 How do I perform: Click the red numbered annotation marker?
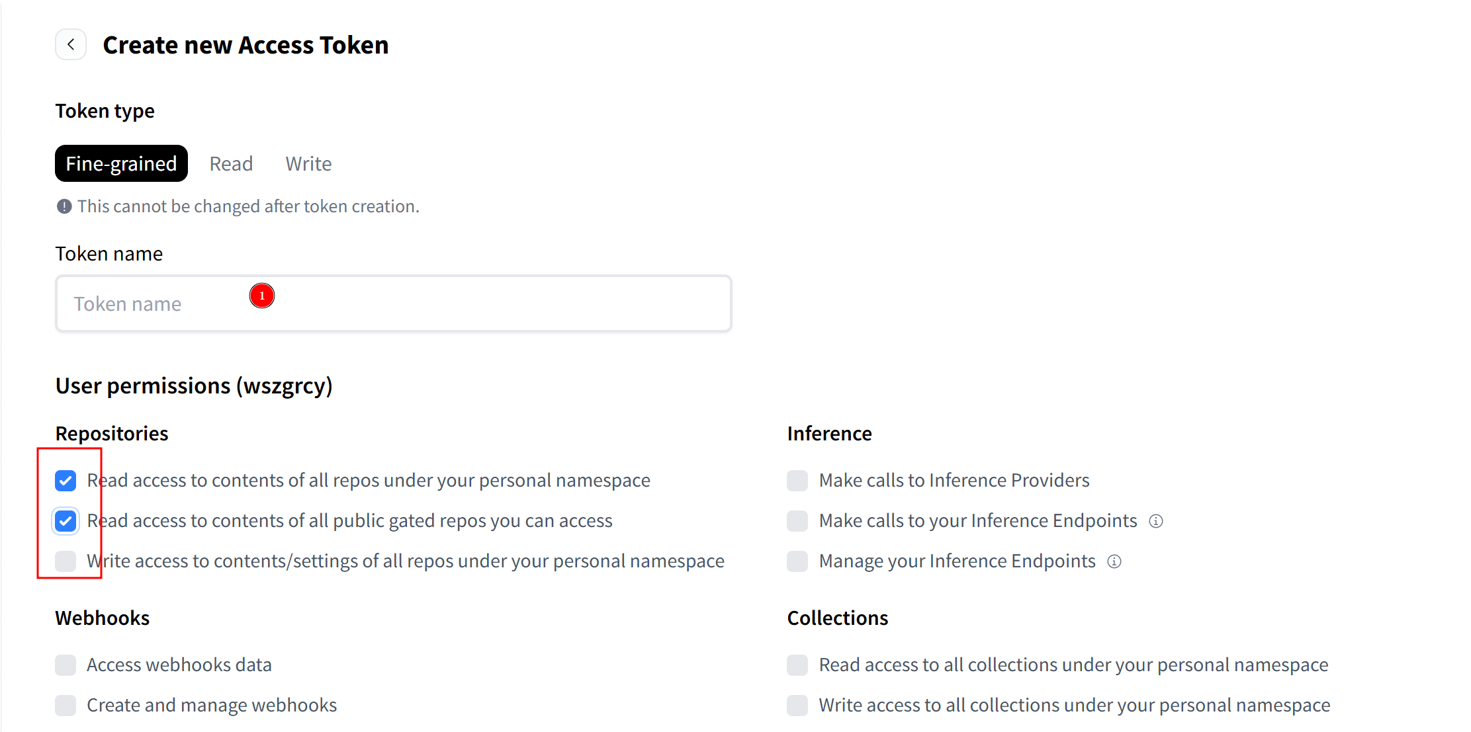click(x=262, y=296)
